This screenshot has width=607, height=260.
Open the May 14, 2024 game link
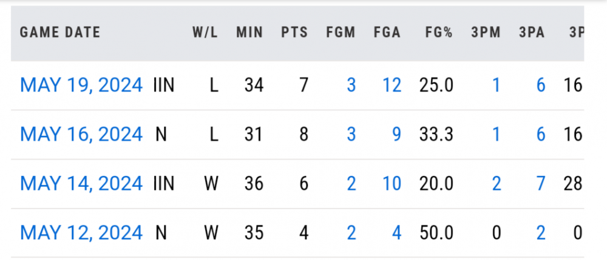coord(81,183)
